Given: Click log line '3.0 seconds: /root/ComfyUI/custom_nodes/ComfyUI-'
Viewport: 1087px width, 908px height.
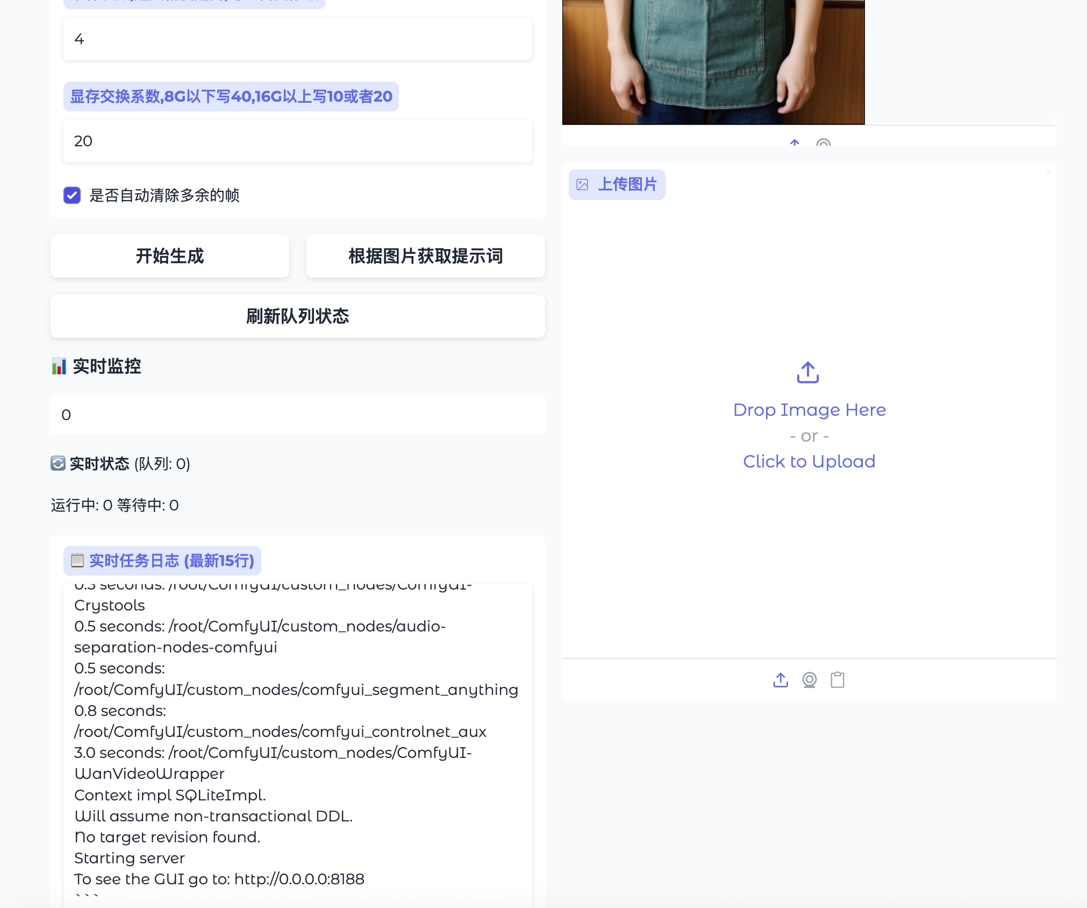Looking at the screenshot, I should click(273, 753).
